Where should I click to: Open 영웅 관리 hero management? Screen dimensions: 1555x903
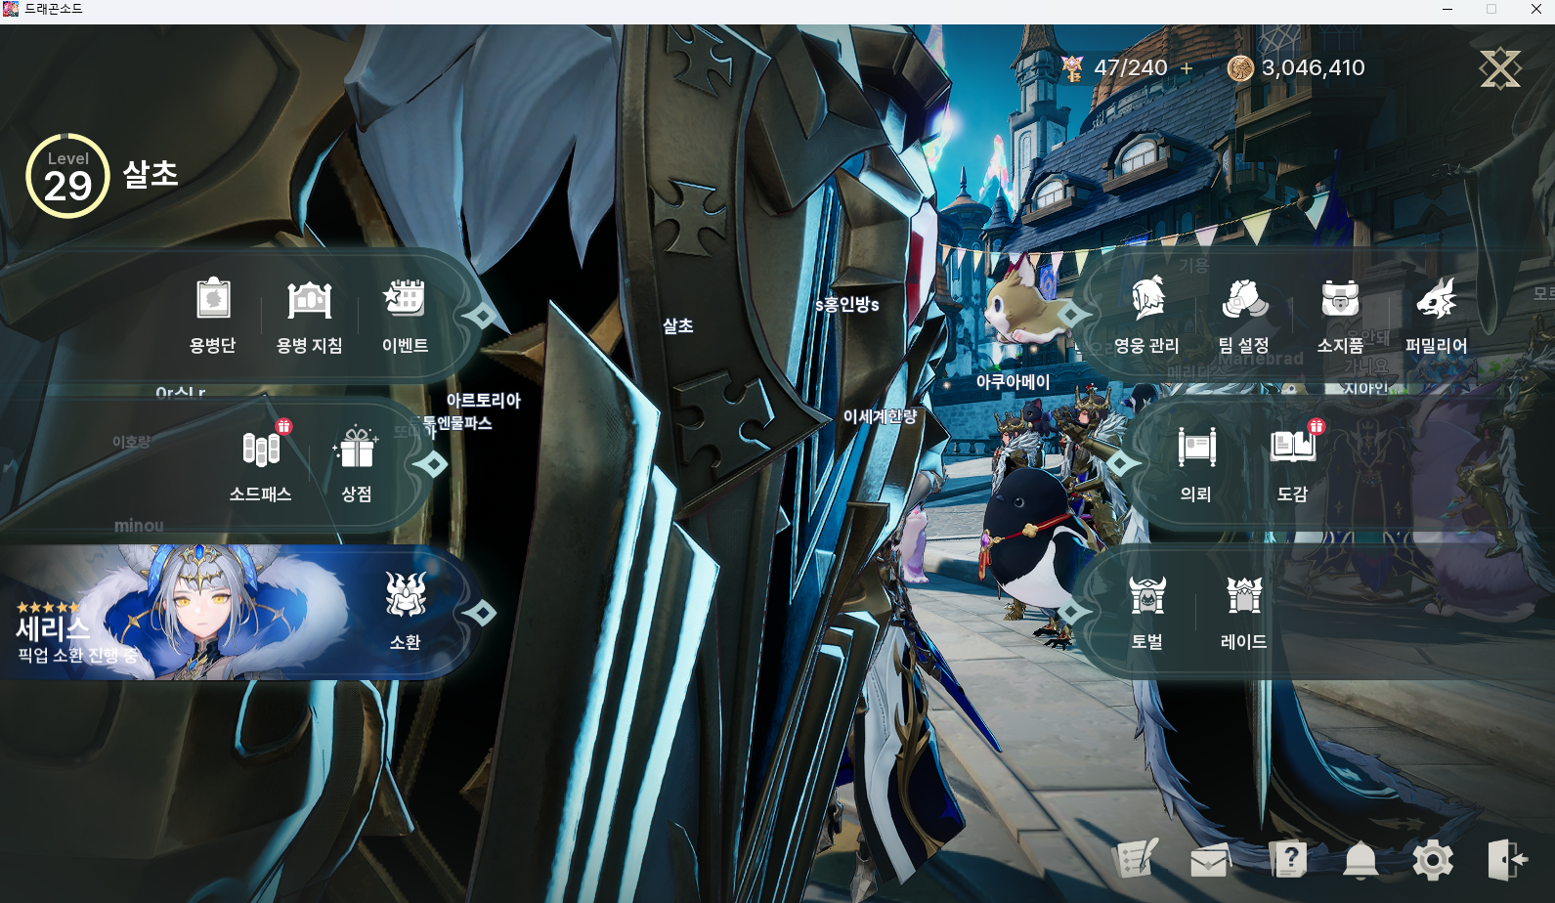[1147, 301]
